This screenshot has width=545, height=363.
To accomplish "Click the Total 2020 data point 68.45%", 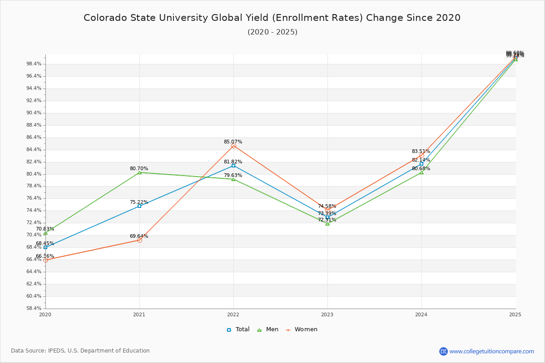I will pyautogui.click(x=45, y=247).
